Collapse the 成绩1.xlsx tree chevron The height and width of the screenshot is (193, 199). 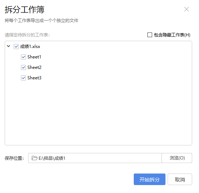[x=9, y=46]
